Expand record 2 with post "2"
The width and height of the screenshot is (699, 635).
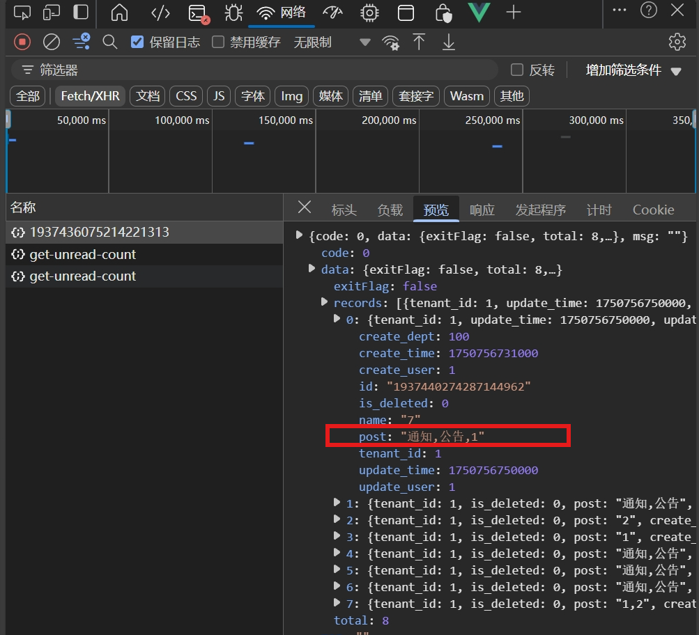(337, 519)
